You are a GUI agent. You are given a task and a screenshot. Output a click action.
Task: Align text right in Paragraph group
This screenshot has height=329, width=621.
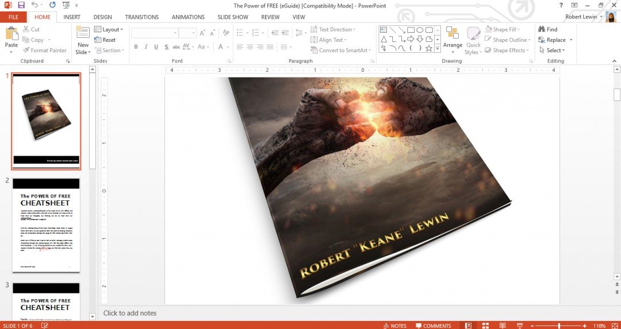pos(260,47)
